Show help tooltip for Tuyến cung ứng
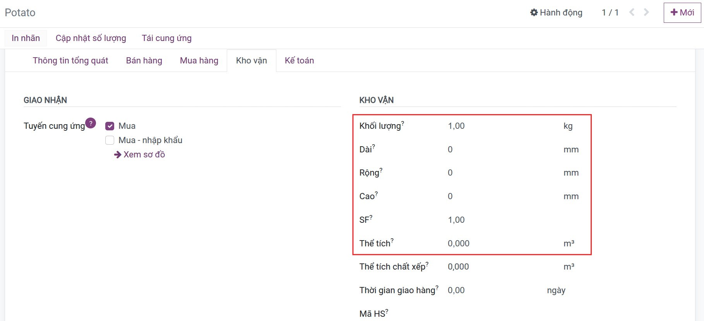704x321 pixels. click(91, 123)
